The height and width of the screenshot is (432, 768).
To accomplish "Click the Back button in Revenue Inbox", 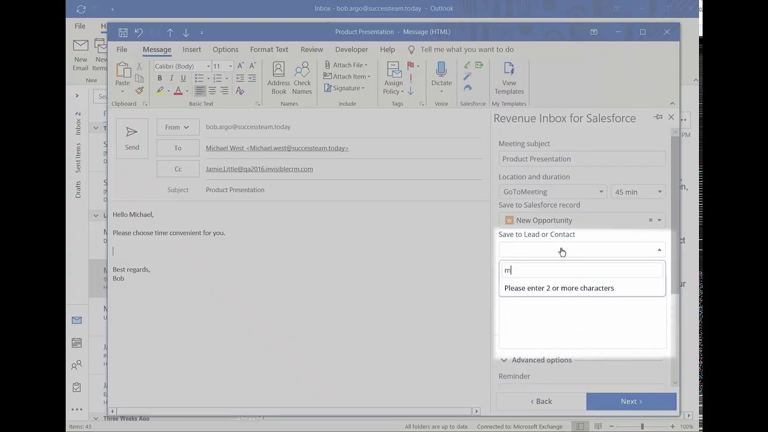I will click(541, 401).
